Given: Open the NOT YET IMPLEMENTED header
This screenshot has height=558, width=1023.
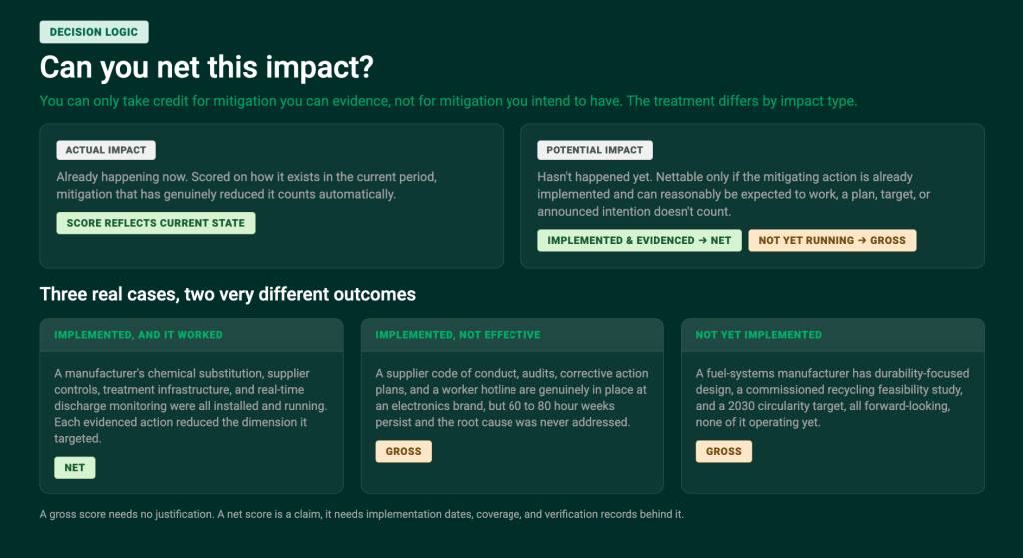Looking at the screenshot, I should [x=833, y=335].
